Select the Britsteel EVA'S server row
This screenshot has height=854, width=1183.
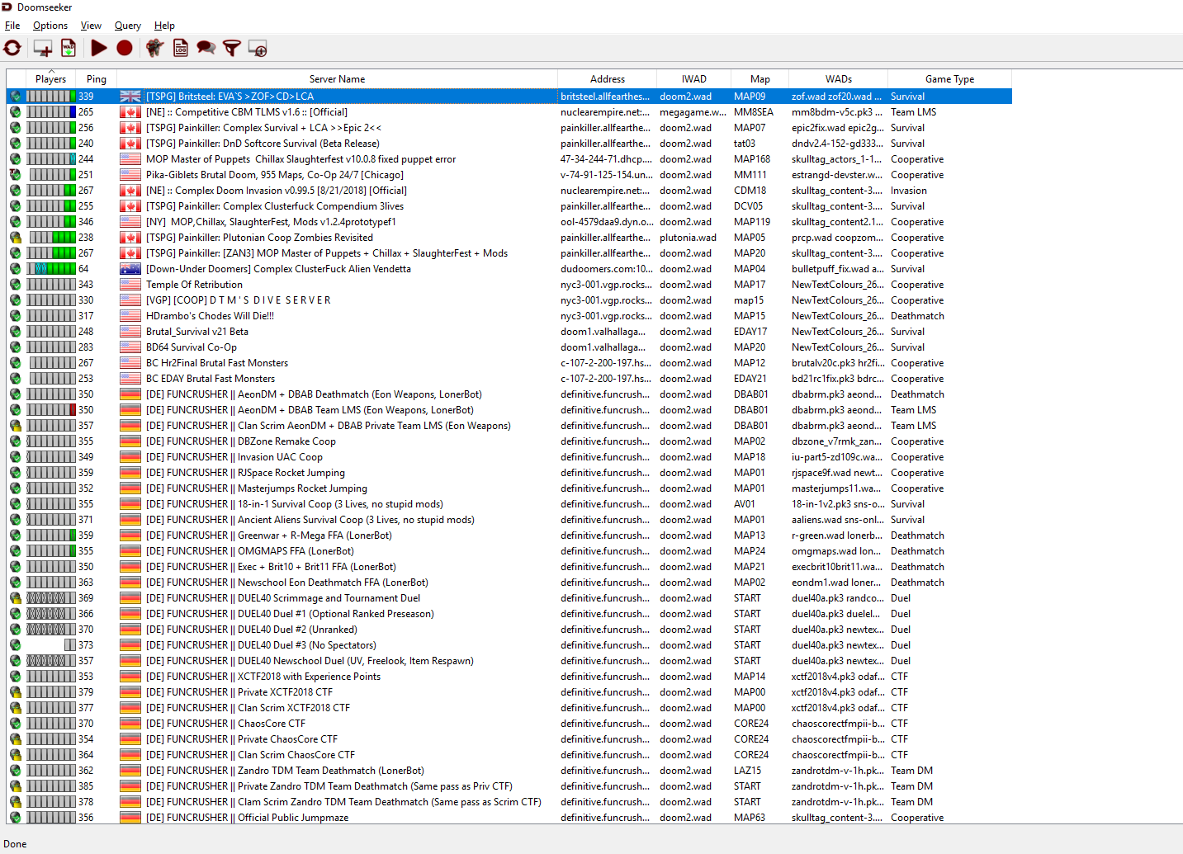click(509, 97)
